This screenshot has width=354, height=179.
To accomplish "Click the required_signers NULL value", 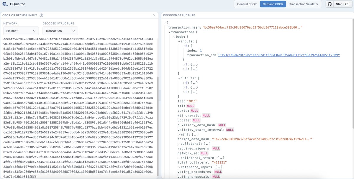I will [216, 148].
